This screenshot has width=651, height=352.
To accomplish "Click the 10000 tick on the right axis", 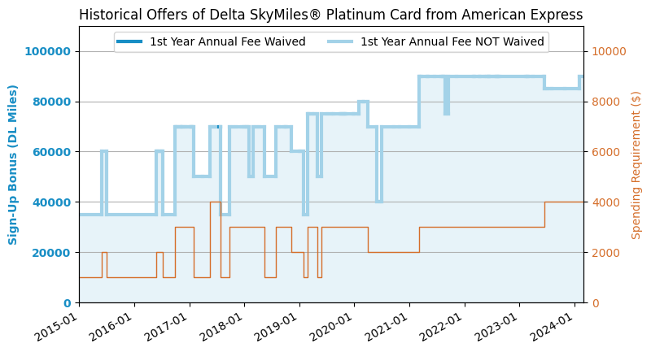I will coord(608,51).
